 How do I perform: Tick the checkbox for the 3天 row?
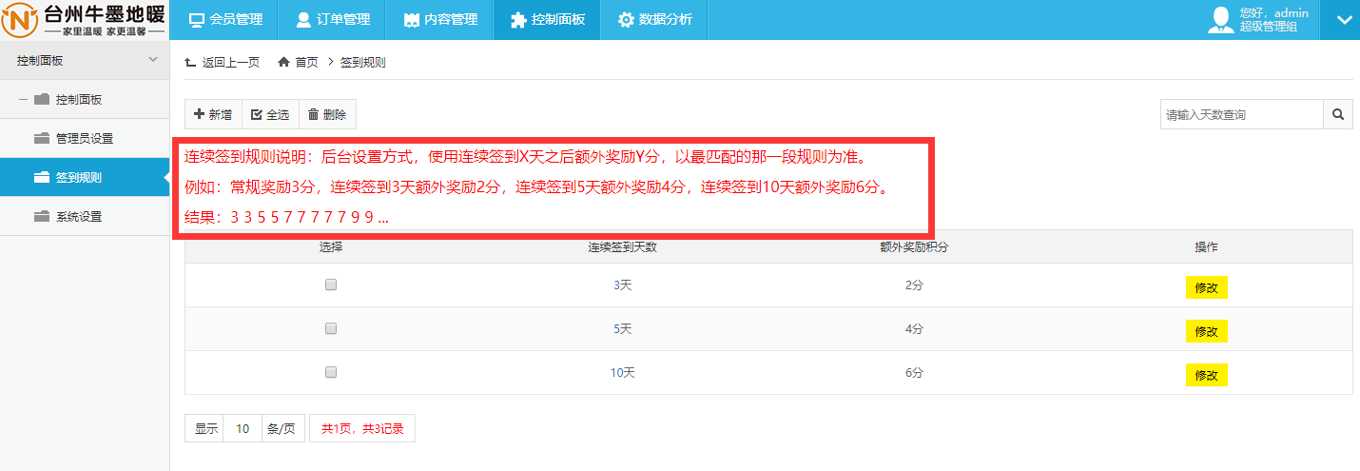(331, 285)
